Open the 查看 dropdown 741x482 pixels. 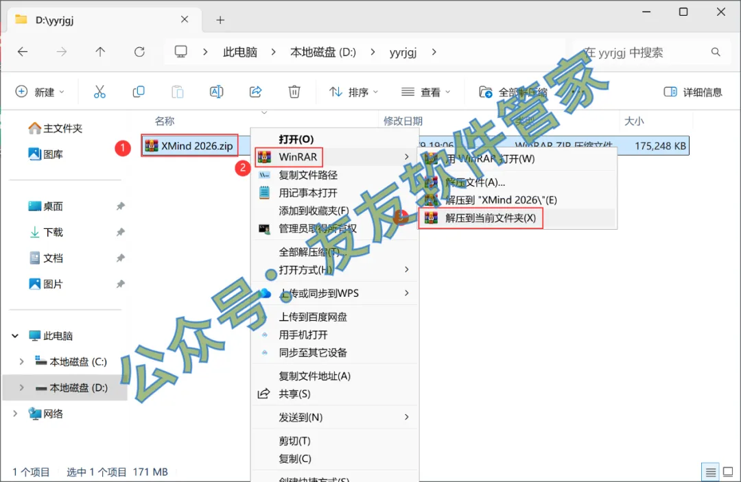(425, 92)
